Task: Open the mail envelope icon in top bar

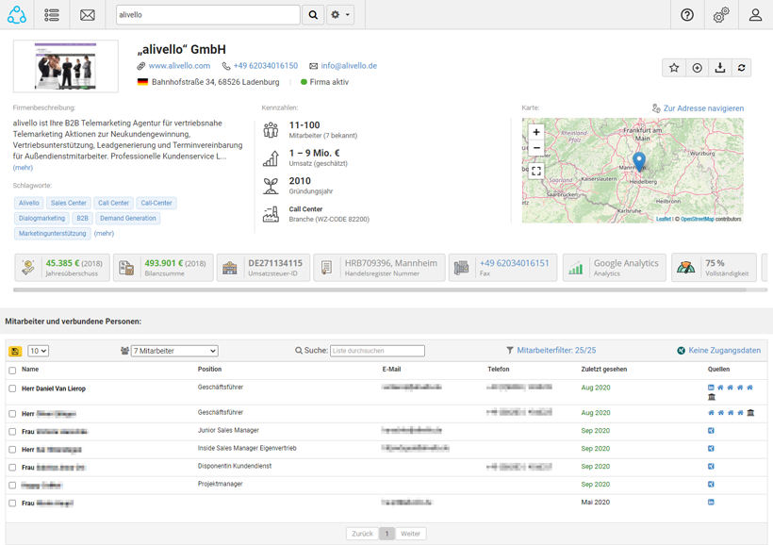Action: click(x=88, y=15)
